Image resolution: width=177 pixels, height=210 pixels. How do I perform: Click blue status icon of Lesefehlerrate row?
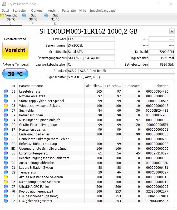[x=6, y=91]
